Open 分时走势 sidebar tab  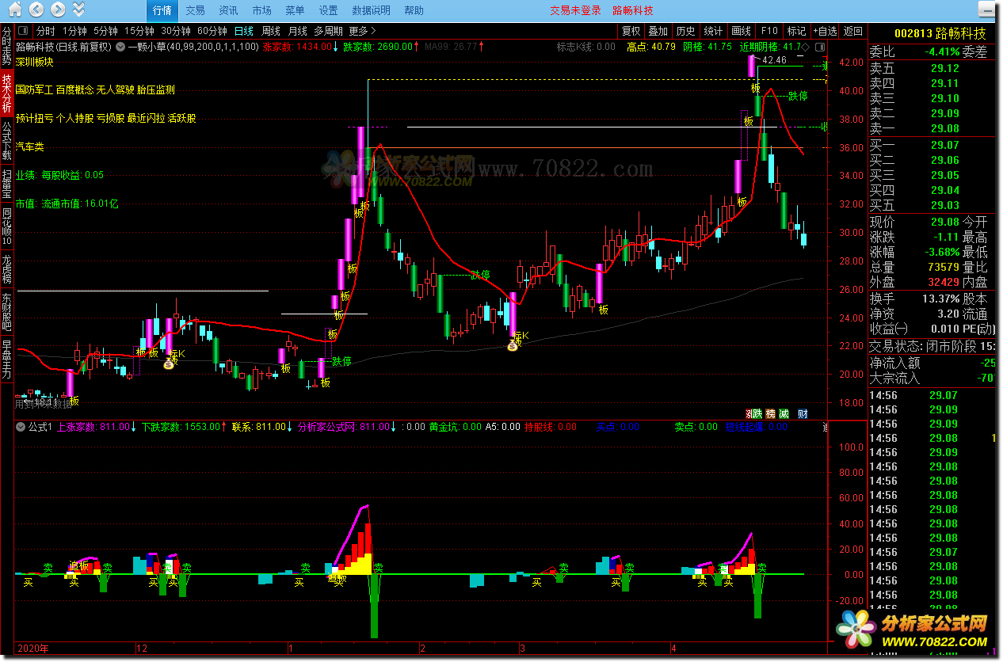click(x=7, y=46)
